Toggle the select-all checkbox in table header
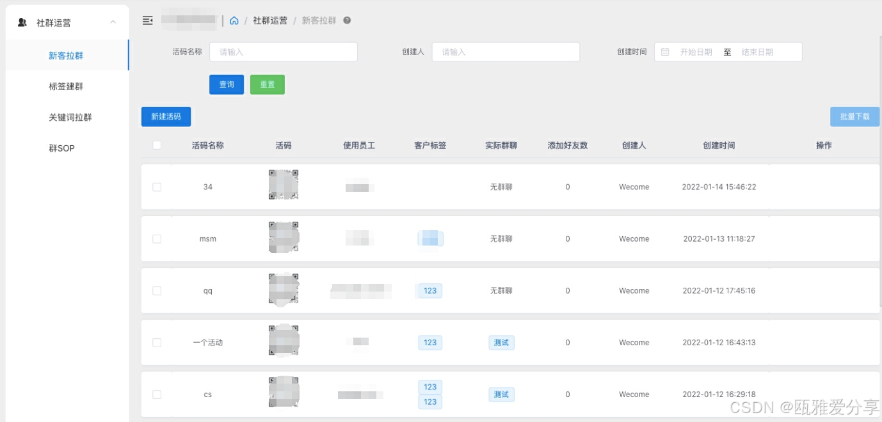The height and width of the screenshot is (422, 882). pyautogui.click(x=157, y=145)
